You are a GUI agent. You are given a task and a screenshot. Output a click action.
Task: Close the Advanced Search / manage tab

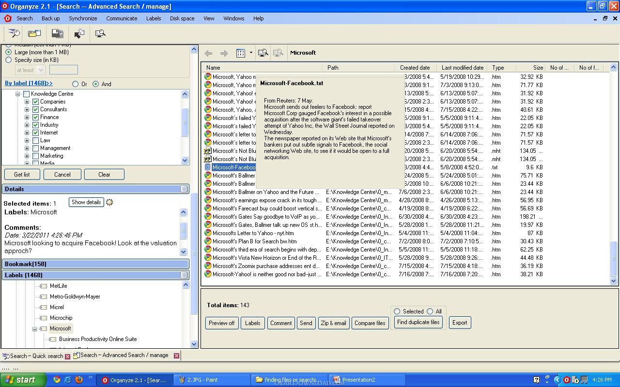pos(176,356)
